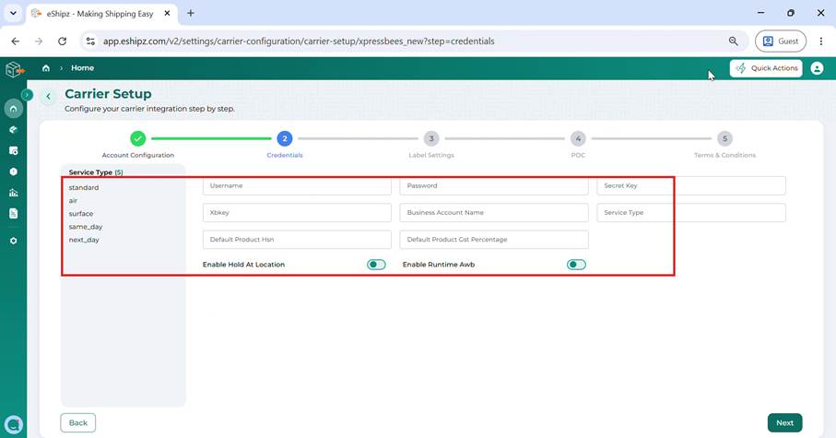Open the chat support bubble icon

[x=13, y=425]
